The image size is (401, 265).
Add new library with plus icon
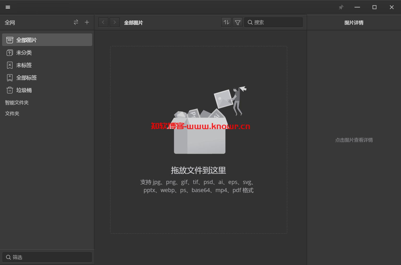87,22
